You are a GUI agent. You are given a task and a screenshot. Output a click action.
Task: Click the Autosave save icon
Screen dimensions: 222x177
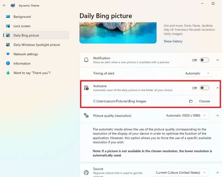coord(87,88)
